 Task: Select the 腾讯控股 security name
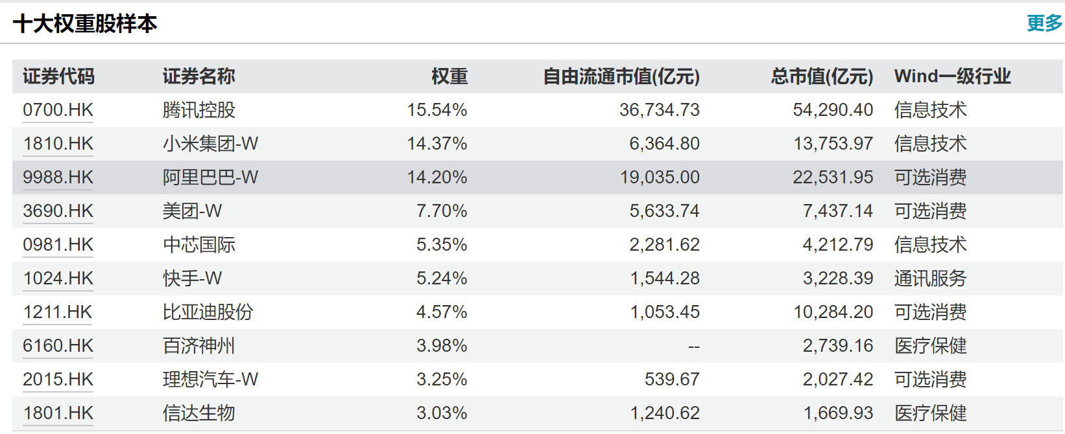click(x=199, y=110)
